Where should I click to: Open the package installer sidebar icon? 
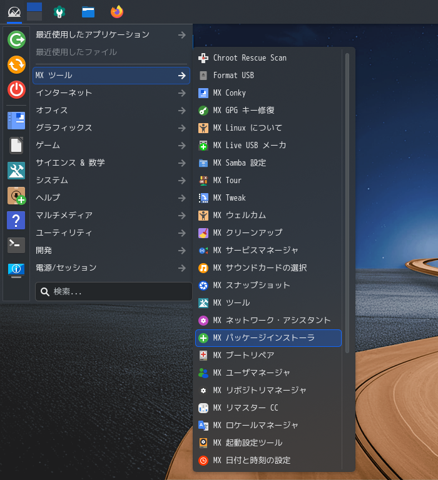[16, 196]
